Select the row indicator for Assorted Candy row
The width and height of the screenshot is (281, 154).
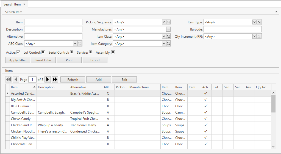click(x=7, y=93)
